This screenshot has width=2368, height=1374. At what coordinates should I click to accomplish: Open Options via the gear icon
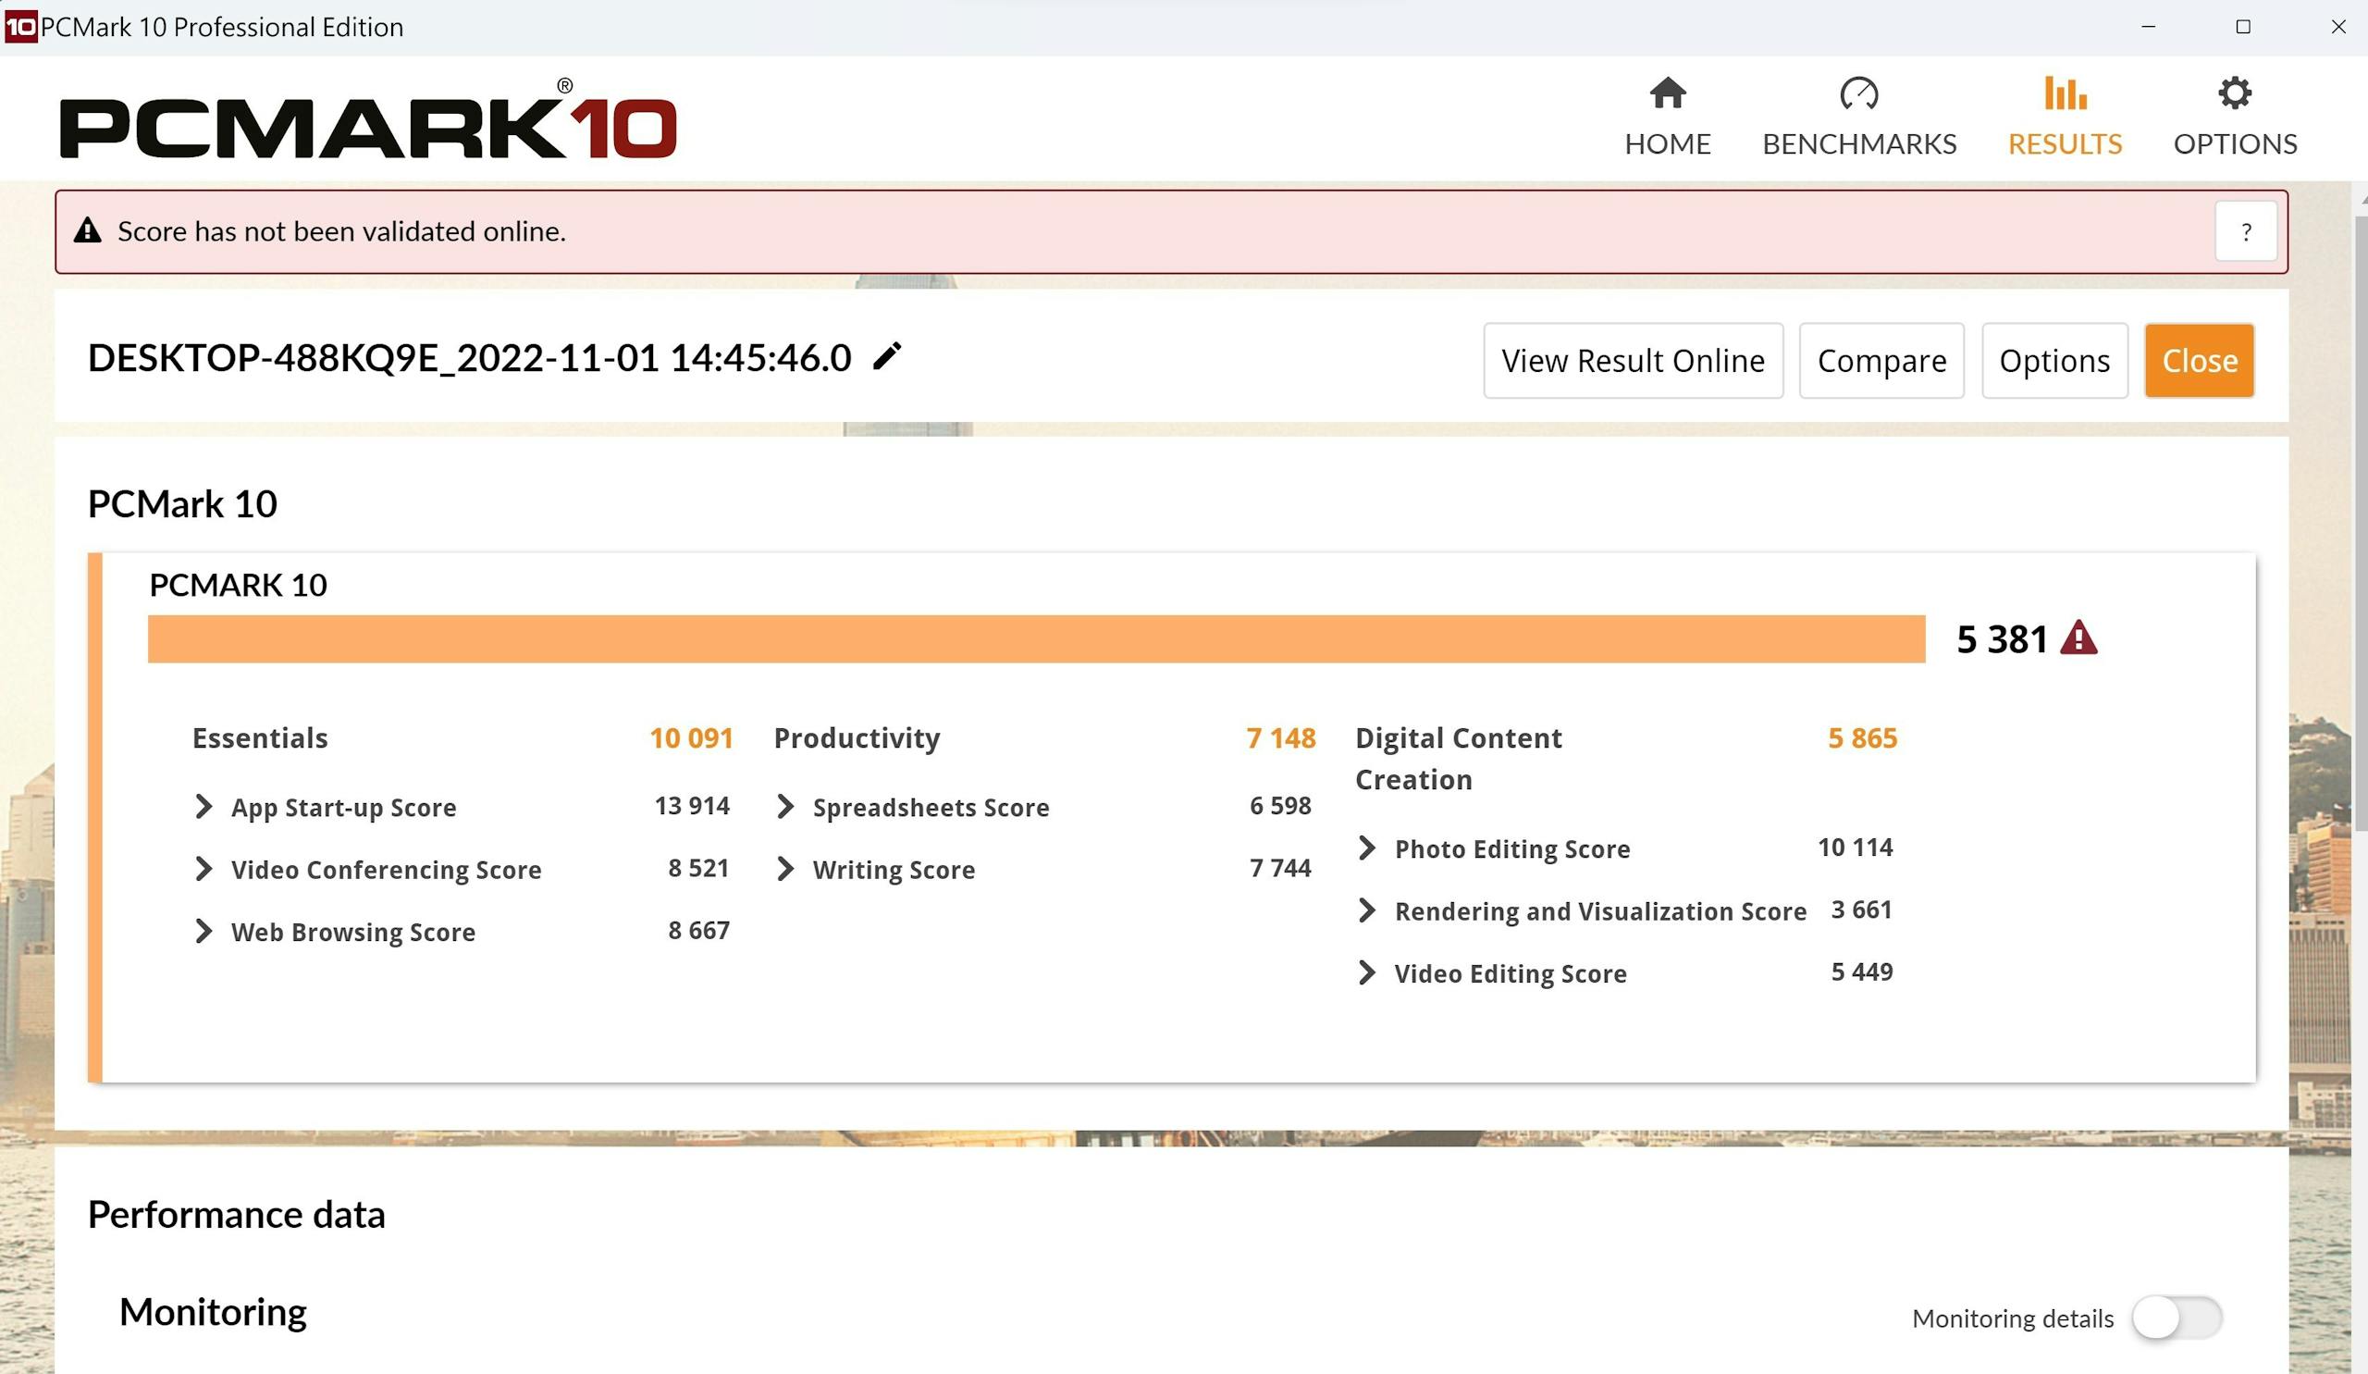pyautogui.click(x=2234, y=93)
